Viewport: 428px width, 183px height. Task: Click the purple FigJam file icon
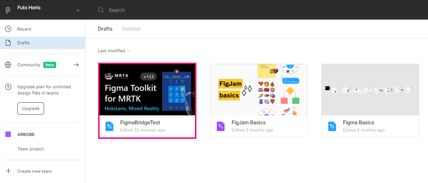221,126
